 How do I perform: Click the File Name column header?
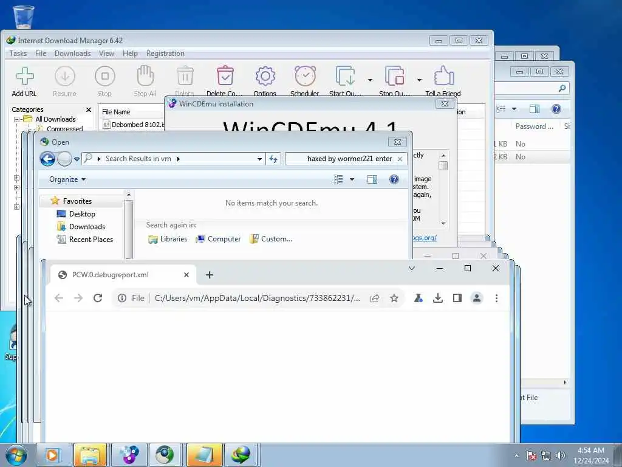pyautogui.click(x=116, y=112)
